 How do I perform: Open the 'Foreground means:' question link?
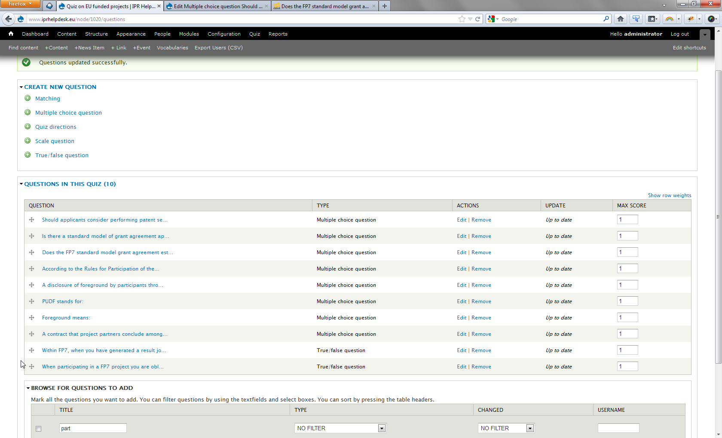pos(66,318)
